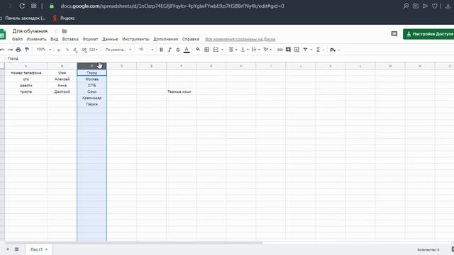Open vertical align dropdown
This screenshot has width=454, height=255.
pyautogui.click(x=245, y=50)
